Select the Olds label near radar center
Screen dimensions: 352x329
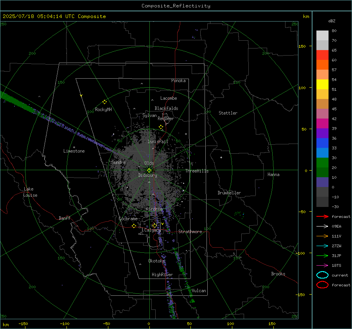click(149, 163)
